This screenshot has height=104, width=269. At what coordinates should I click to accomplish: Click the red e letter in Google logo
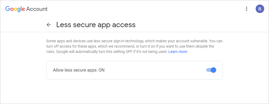click(23, 10)
